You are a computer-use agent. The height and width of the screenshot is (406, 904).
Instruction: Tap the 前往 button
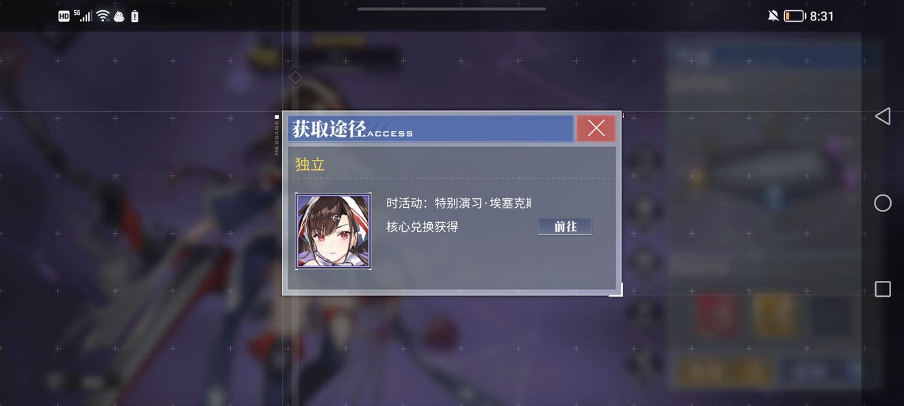tap(565, 227)
